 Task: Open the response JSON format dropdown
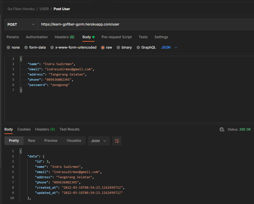(99, 141)
